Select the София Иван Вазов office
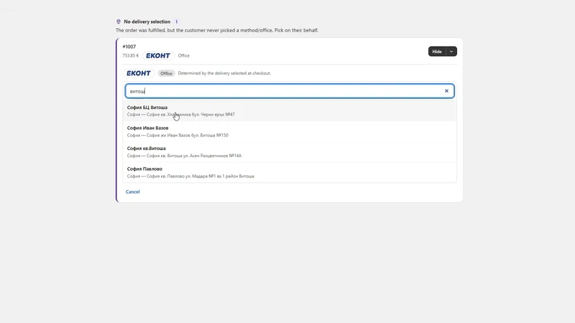Screen dimensions: 575x323 290,131
